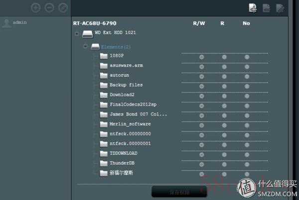Set 1080P folder to read-only R permission
Screen dimensions: 299x200
224,57
